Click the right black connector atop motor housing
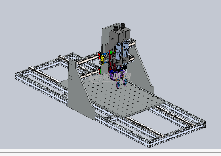Image resolution: width=221 pixels, height=156 pixels. (x=123, y=26)
